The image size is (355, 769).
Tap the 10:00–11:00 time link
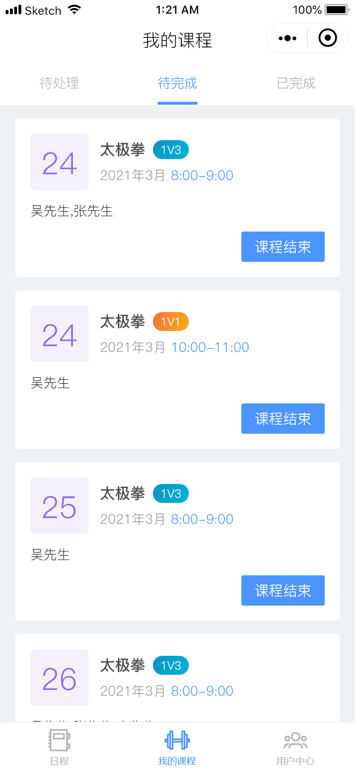[x=210, y=348]
